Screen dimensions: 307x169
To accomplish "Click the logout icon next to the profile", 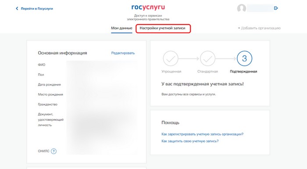I will tap(276, 8).
